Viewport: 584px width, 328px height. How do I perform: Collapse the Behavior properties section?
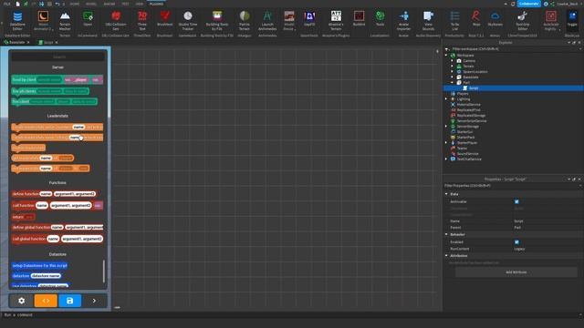point(446,235)
